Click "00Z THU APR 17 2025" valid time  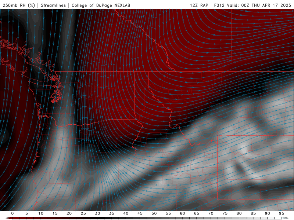click(x=266, y=5)
